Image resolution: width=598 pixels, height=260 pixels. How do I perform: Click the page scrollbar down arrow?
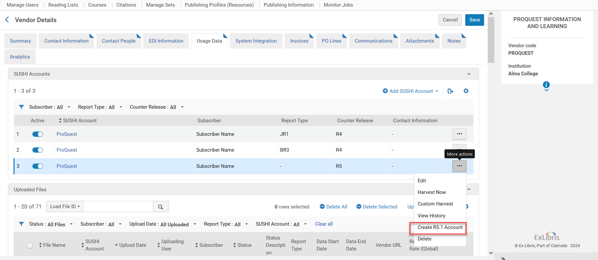tap(491, 253)
